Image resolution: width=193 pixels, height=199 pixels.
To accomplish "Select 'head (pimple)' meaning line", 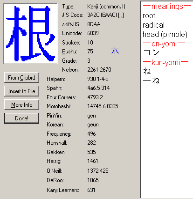I will [165, 35].
